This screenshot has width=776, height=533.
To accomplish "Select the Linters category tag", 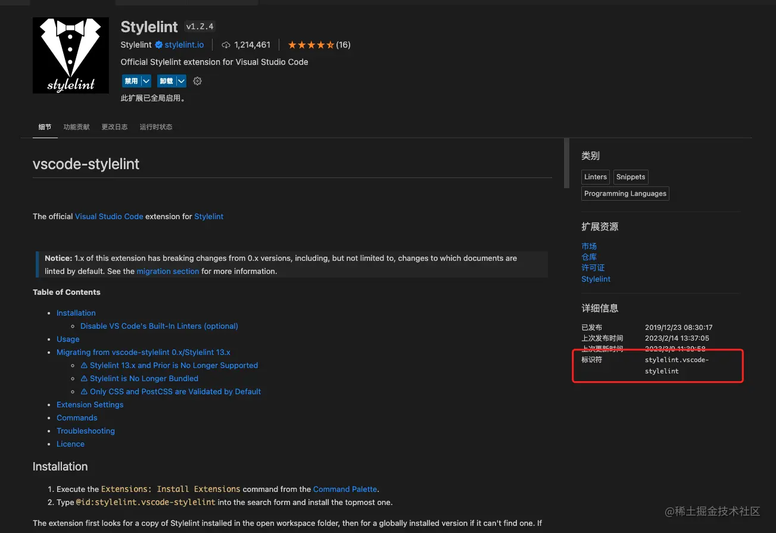I will pos(596,177).
